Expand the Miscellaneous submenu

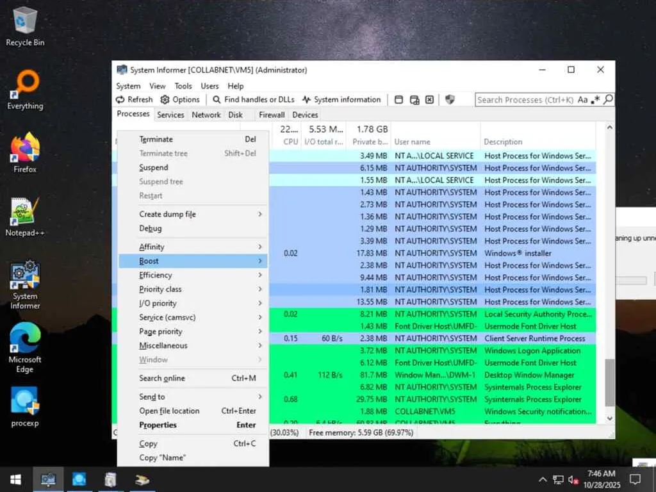pos(193,345)
